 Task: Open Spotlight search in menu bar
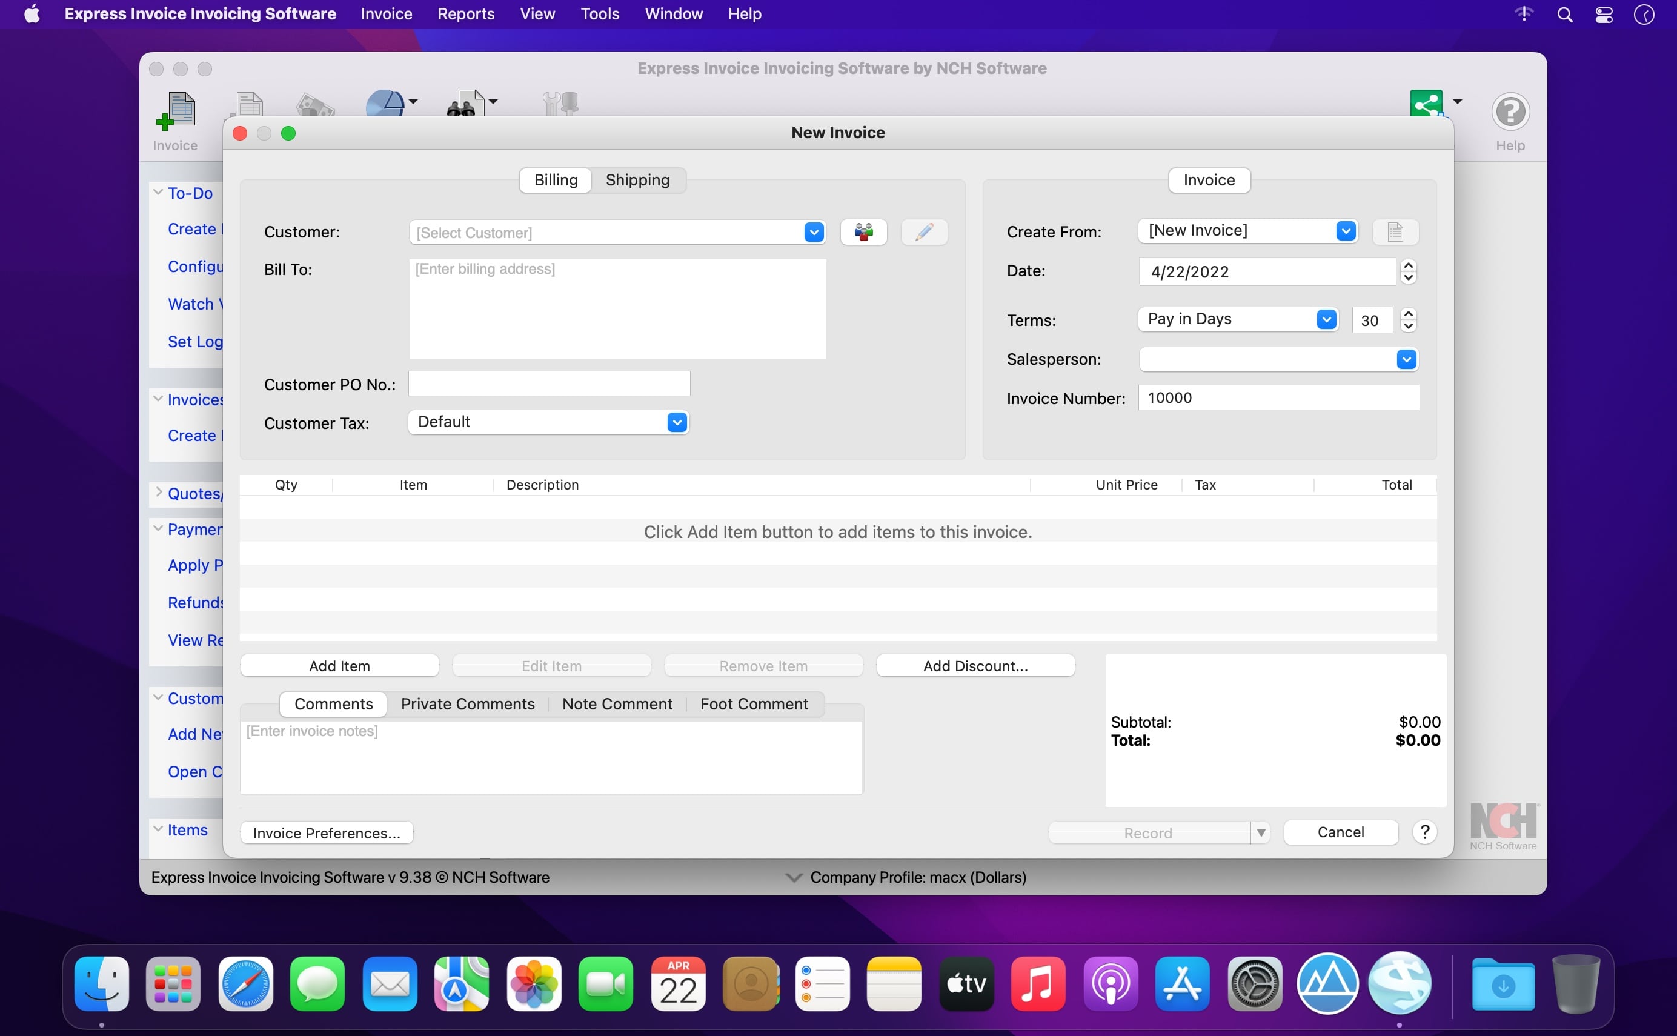pyautogui.click(x=1565, y=15)
